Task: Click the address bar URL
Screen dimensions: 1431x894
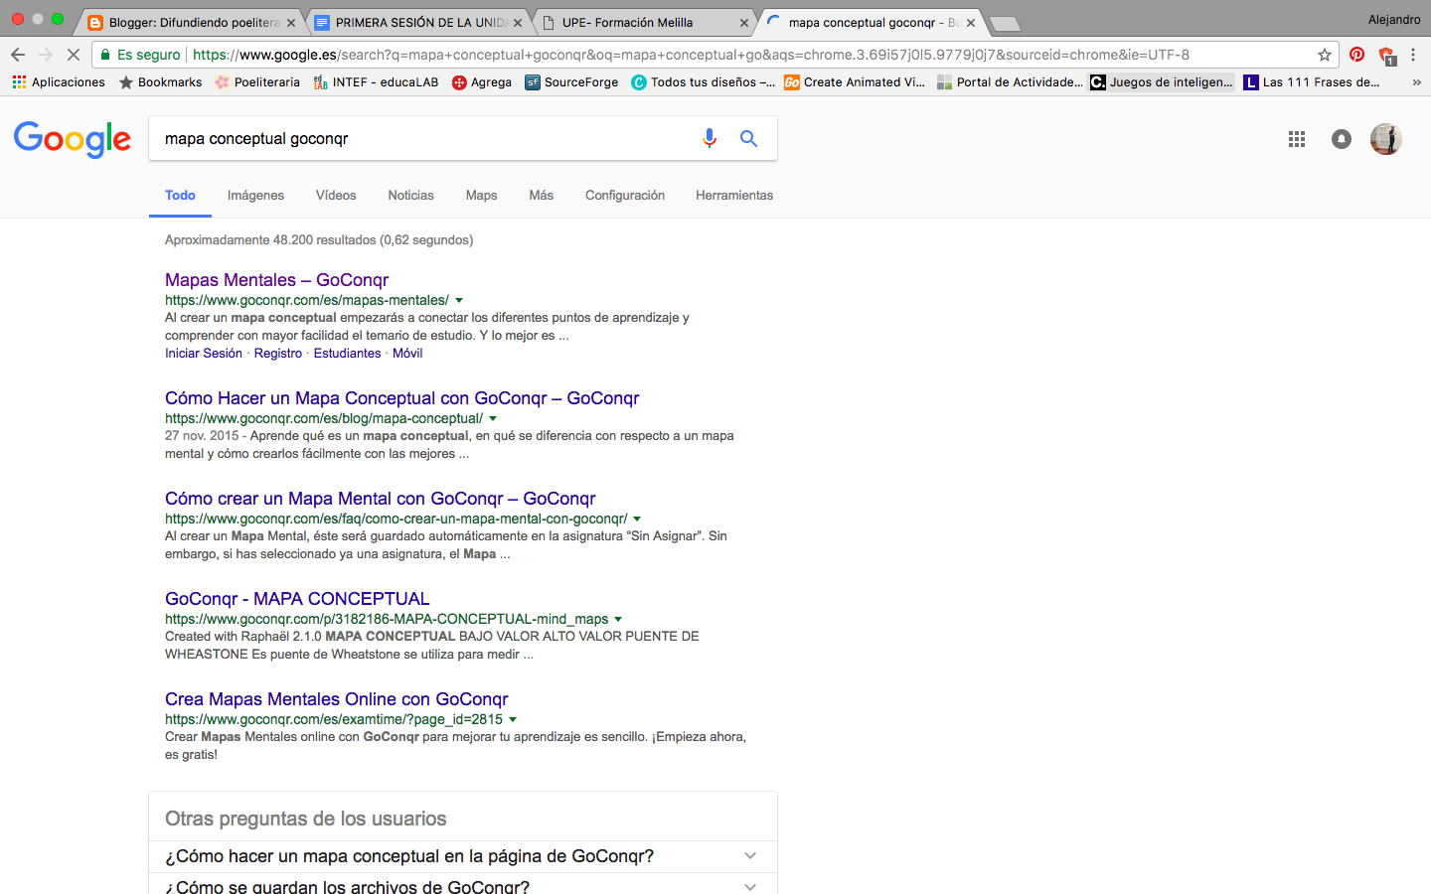Action: pyautogui.click(x=691, y=55)
